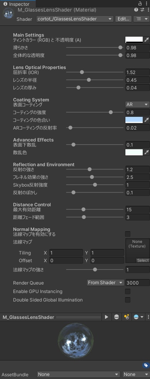Click the coating color tone swatch

134,120
